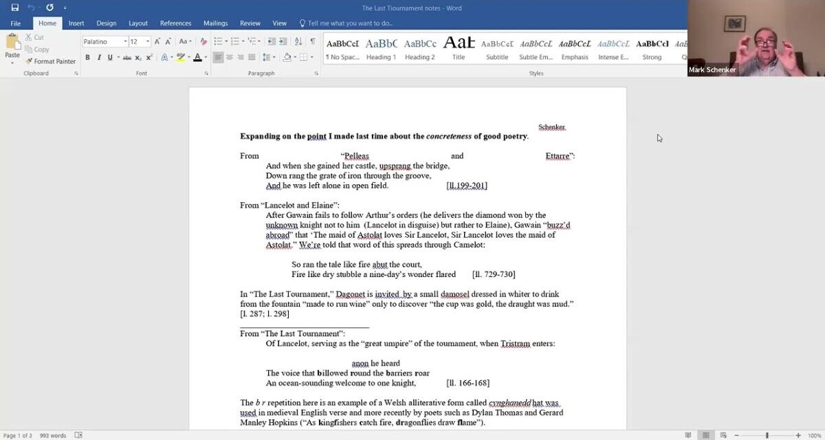Click the Repeat/Redo icon in title bar
Viewport: 825px width, 440px height.
coord(49,8)
